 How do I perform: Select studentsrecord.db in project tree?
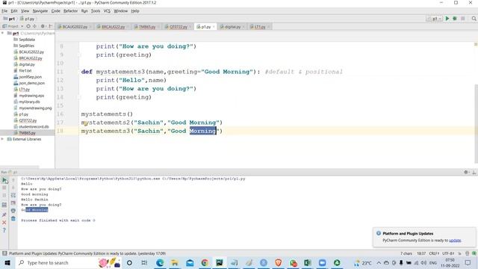(x=34, y=126)
